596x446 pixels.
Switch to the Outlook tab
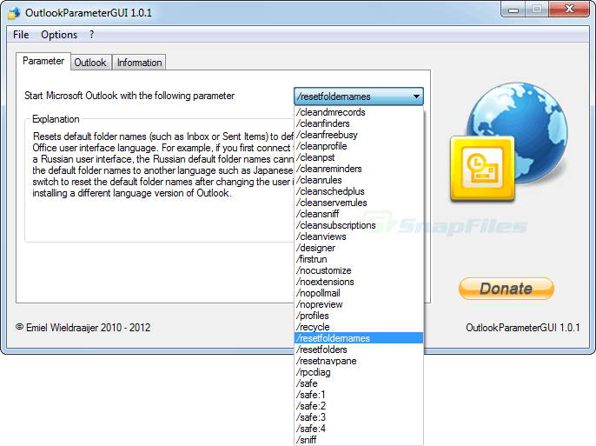pos(90,63)
